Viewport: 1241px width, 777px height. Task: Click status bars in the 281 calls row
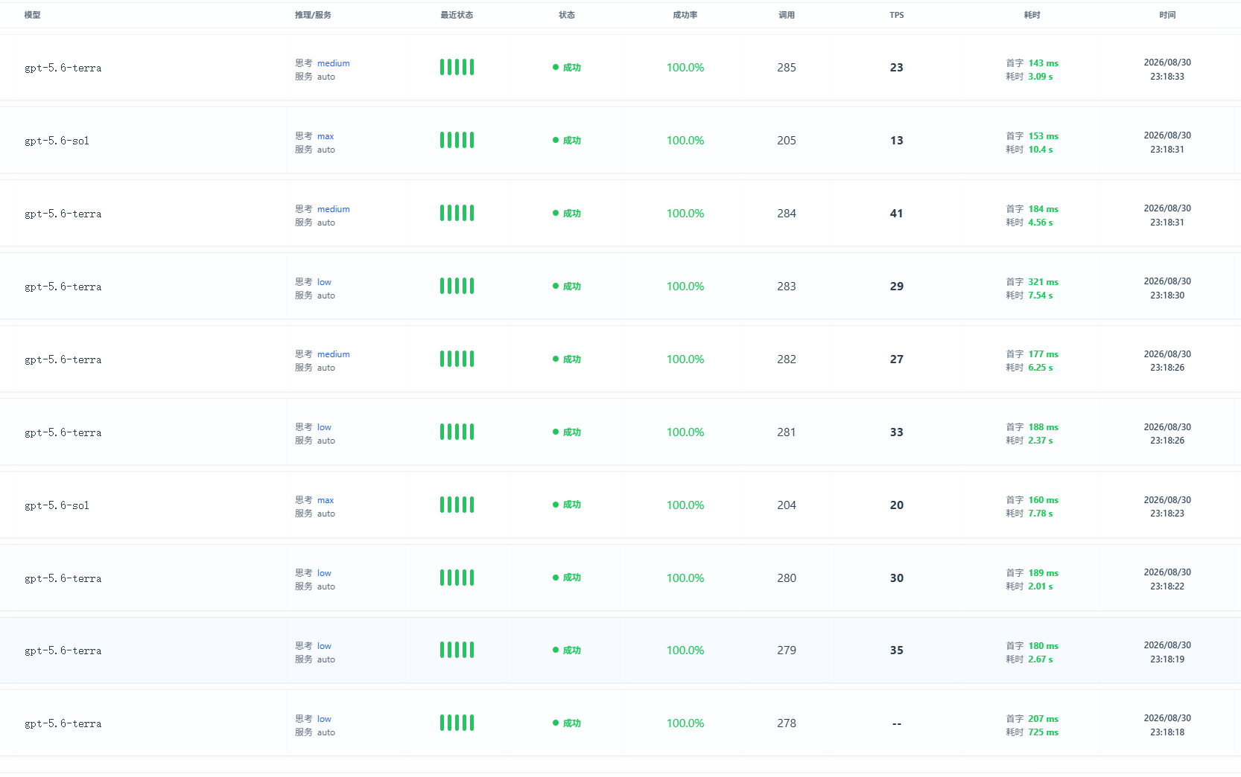(x=457, y=432)
